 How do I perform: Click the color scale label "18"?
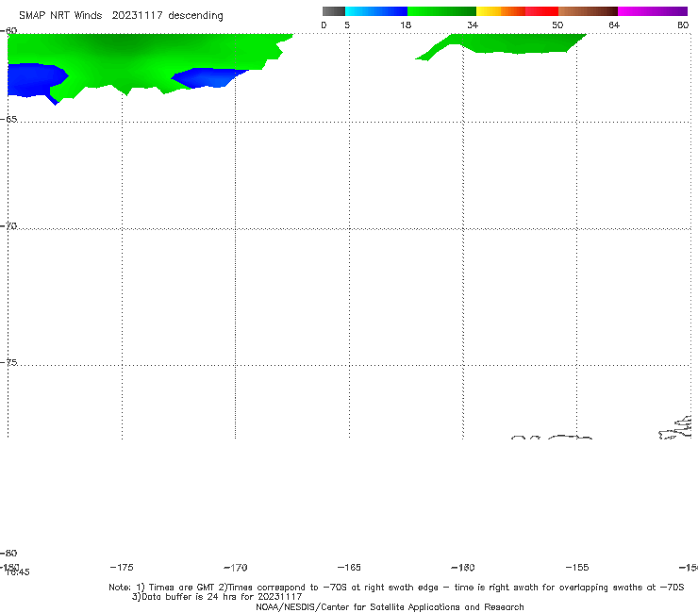click(406, 25)
